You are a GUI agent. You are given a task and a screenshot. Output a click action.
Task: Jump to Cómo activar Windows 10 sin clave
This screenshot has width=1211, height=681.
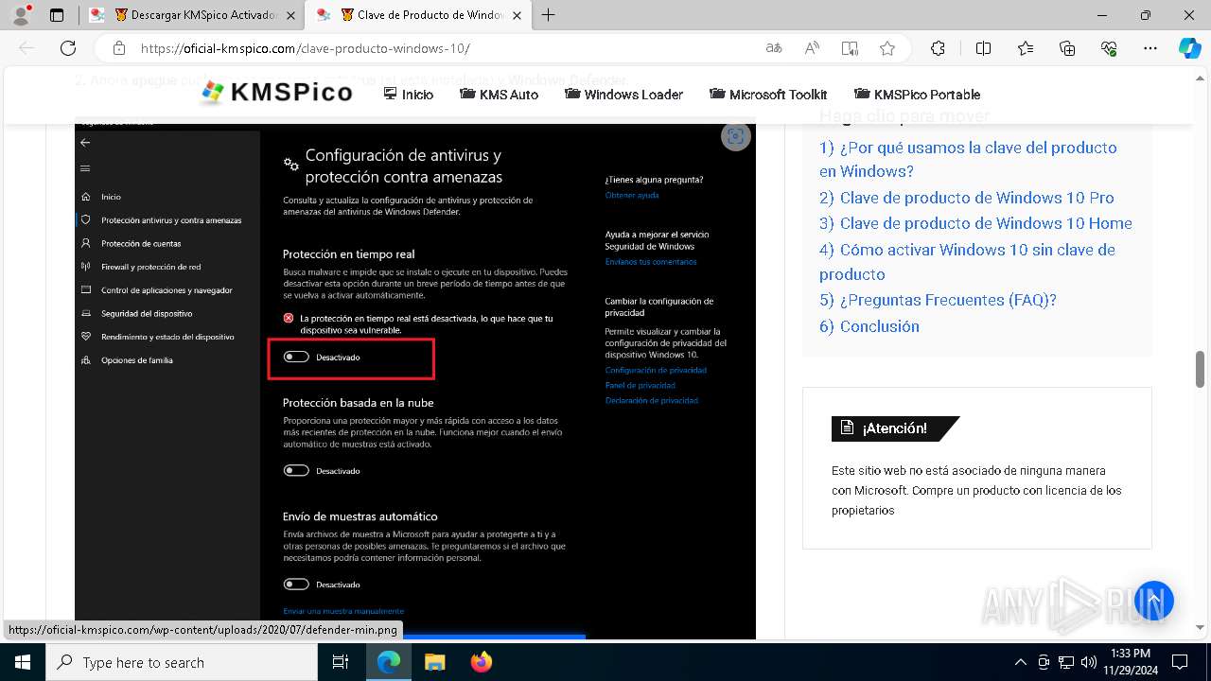click(x=967, y=262)
